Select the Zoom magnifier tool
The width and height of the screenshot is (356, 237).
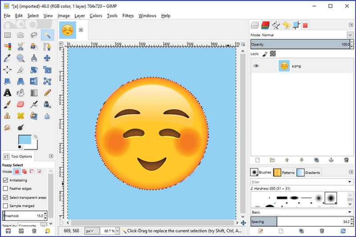(20, 58)
